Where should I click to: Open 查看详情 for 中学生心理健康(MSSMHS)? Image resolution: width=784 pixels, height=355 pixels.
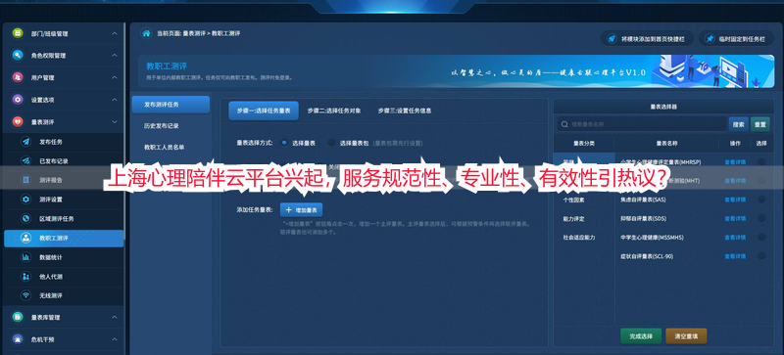tap(735, 238)
